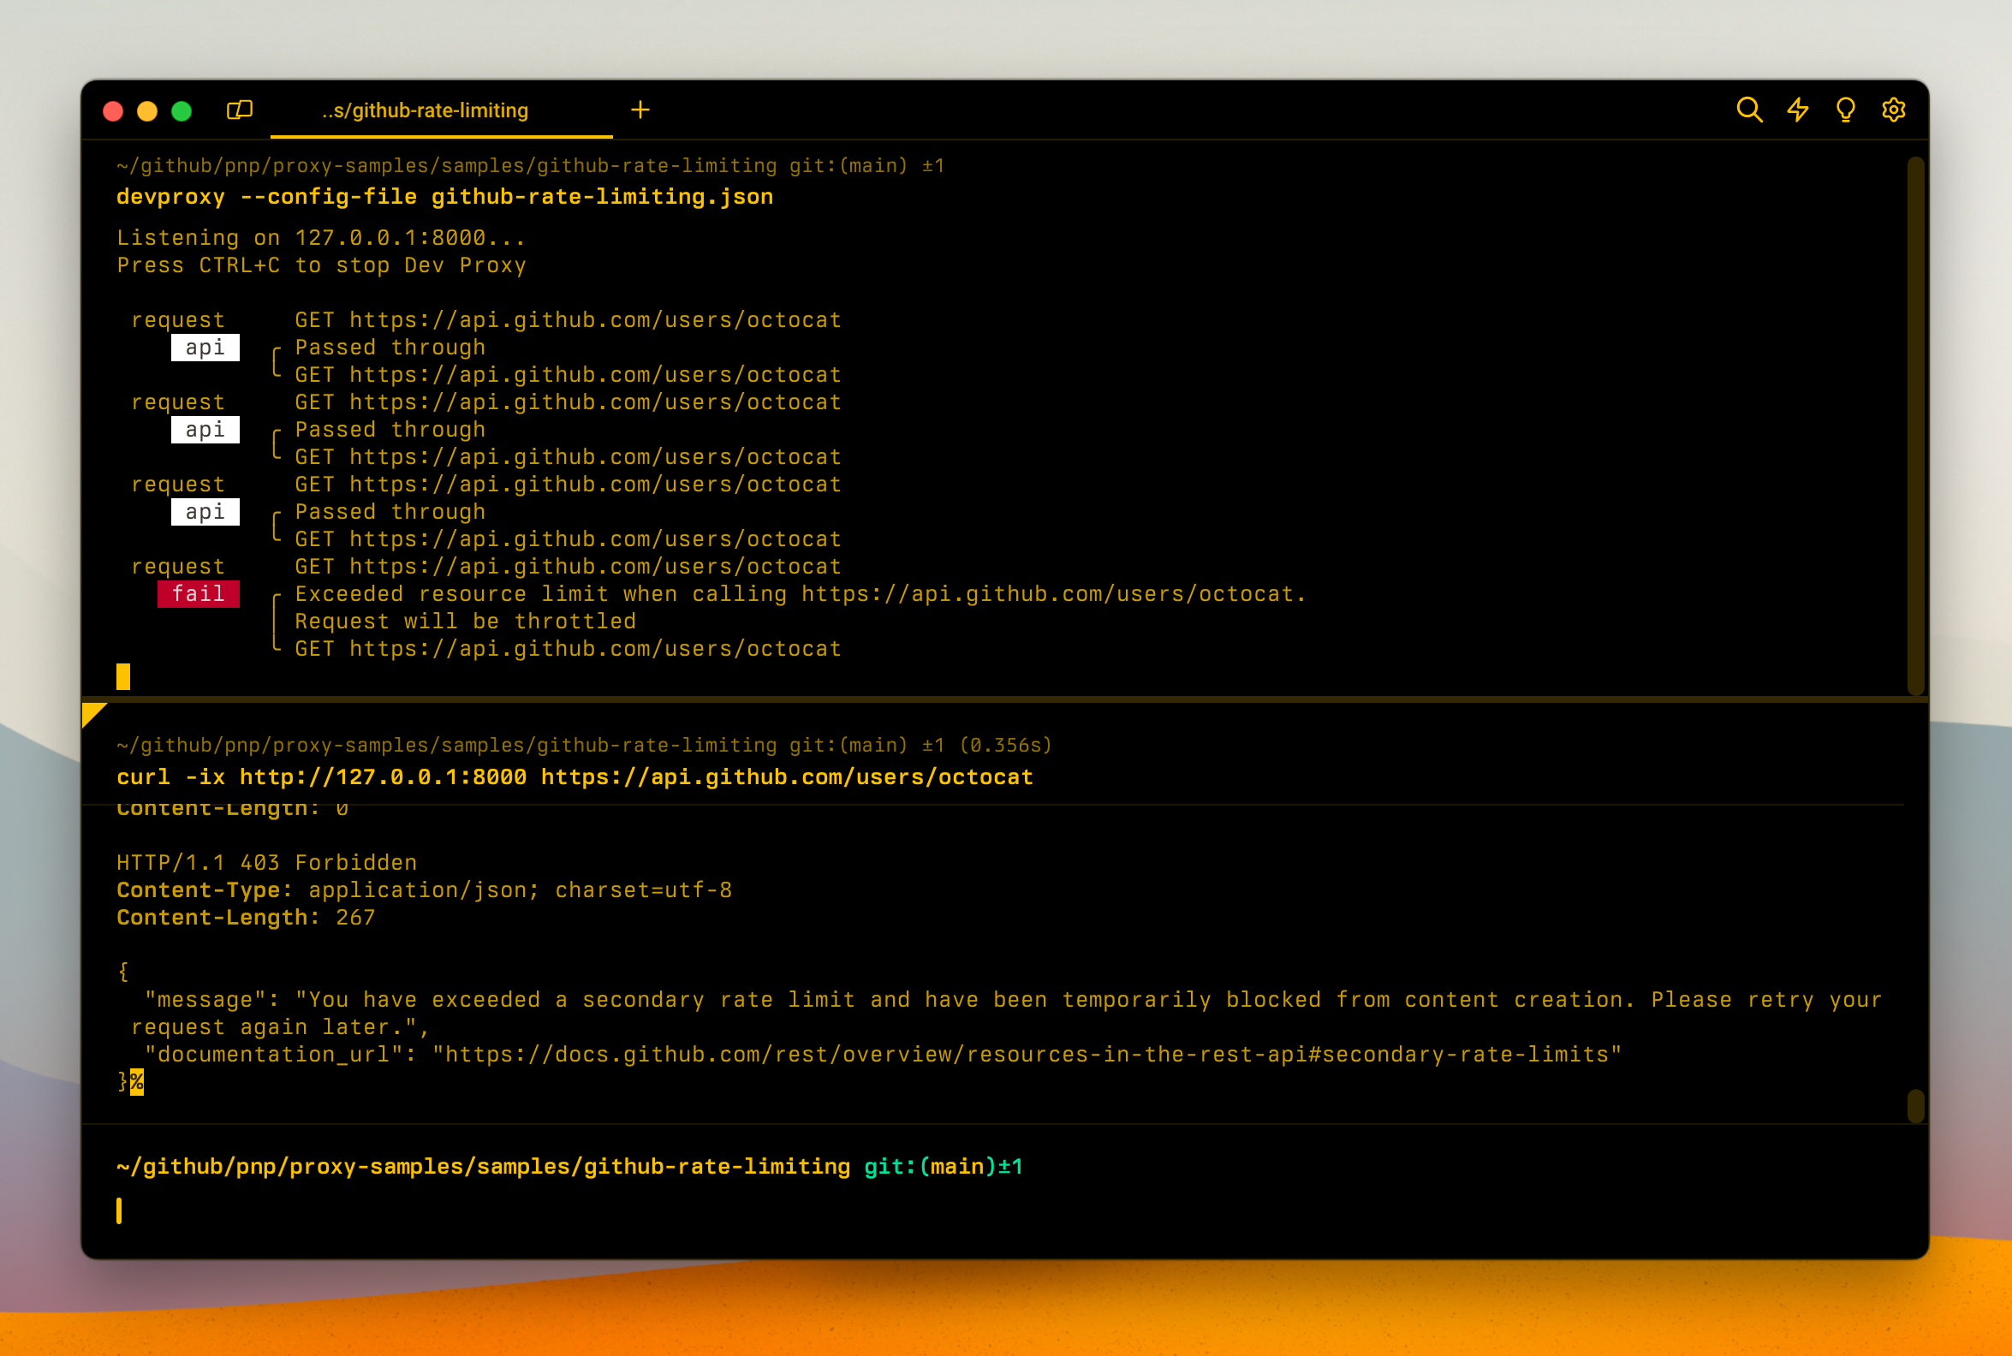Select the '..s/github-rate-limiting' tab

(423, 110)
